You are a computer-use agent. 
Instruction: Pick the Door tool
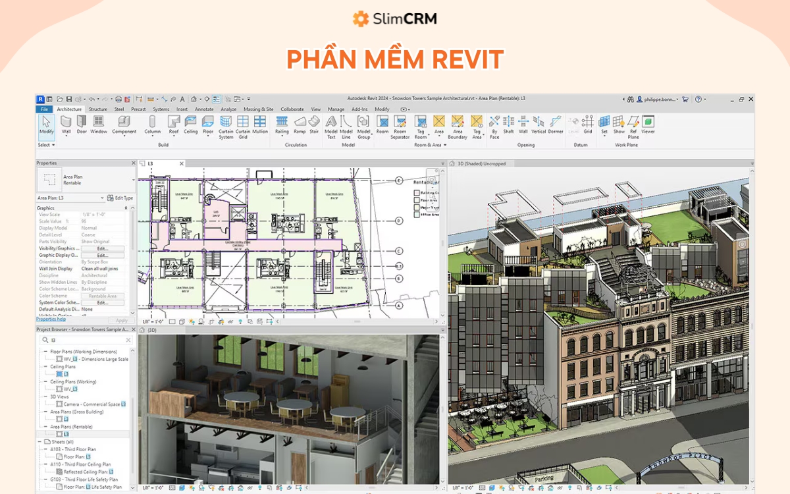(x=82, y=125)
